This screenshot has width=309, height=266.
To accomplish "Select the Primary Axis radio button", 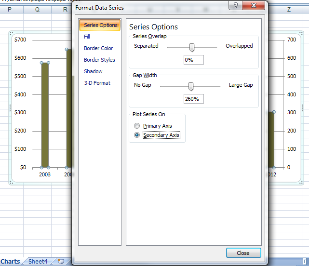I will click(x=137, y=126).
